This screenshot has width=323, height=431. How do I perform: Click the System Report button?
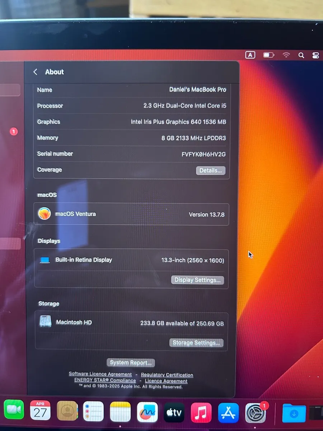tap(130, 362)
